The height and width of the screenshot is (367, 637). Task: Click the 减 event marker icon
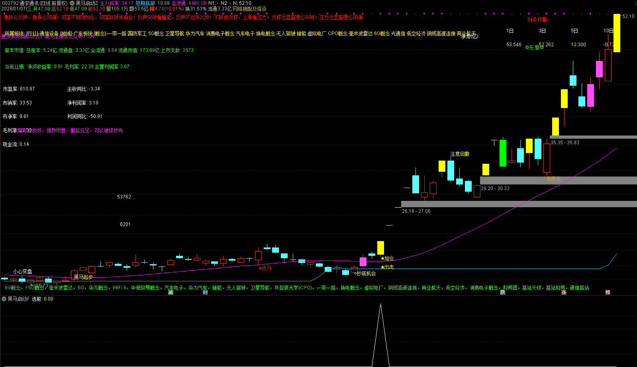pyautogui.click(x=171, y=292)
